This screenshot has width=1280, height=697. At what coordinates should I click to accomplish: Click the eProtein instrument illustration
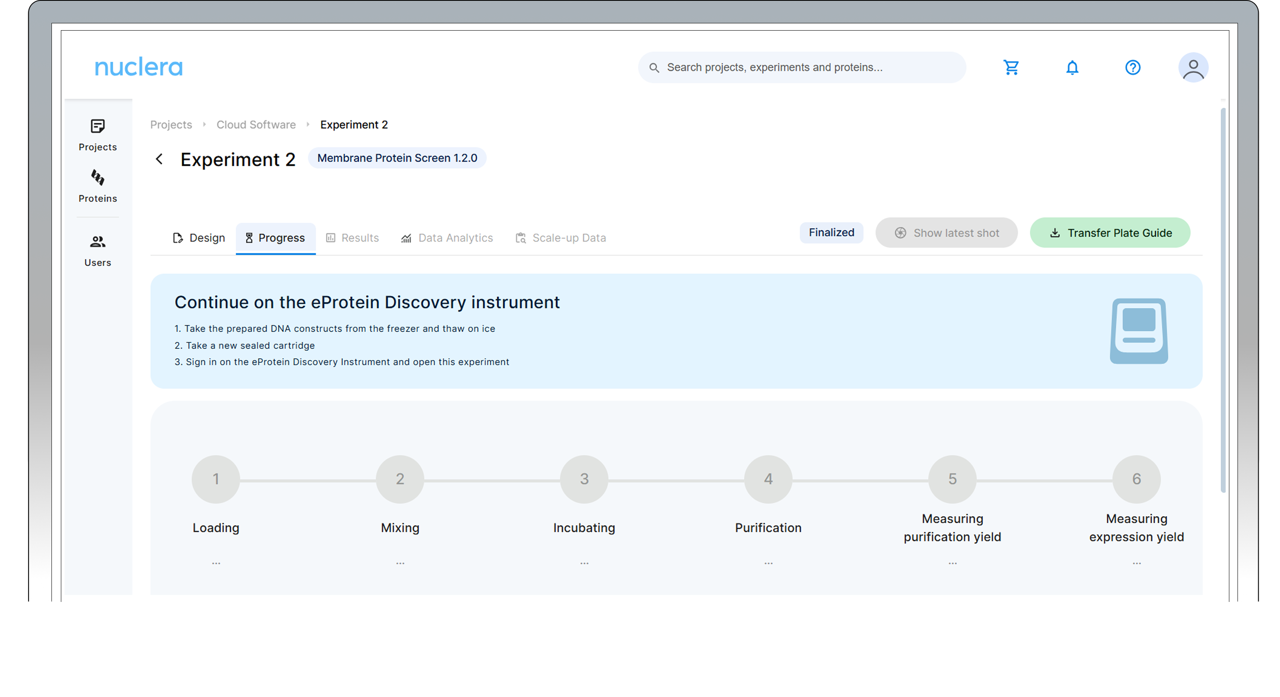click(x=1138, y=331)
